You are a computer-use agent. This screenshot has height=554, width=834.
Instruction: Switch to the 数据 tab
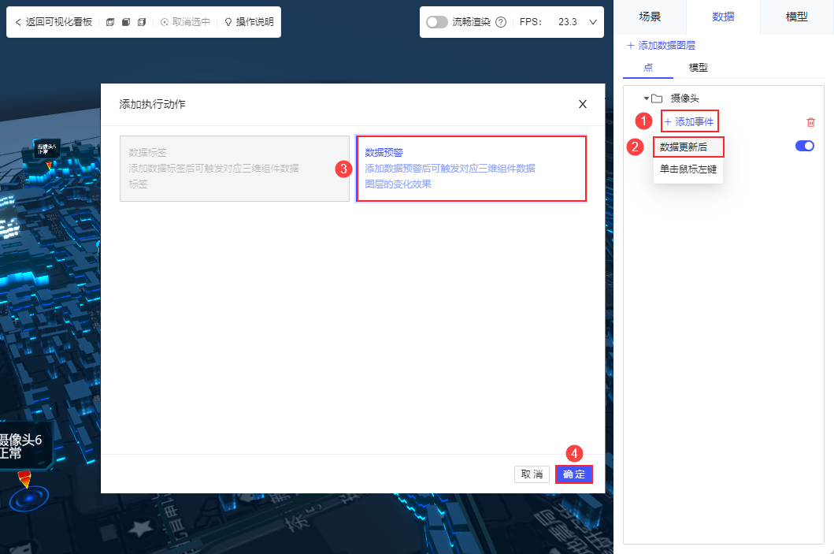[x=723, y=17]
